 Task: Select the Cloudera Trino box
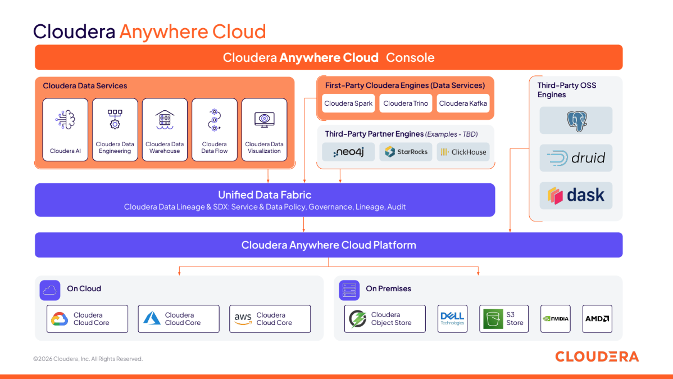click(406, 103)
